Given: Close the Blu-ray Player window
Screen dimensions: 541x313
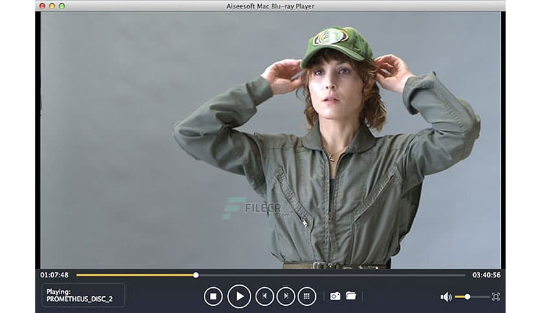Looking at the screenshot, I should [x=43, y=6].
